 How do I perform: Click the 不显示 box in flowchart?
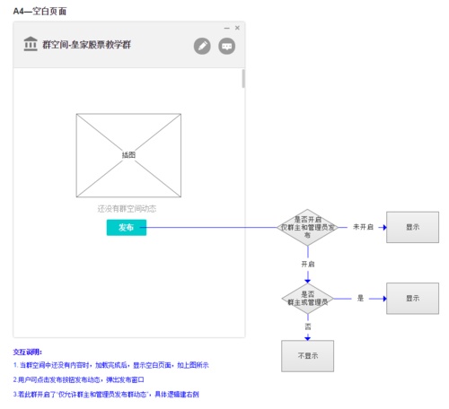(307, 356)
